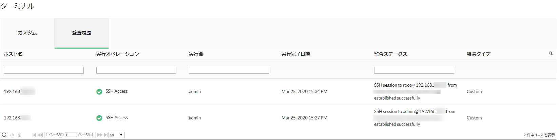This screenshot has height=140, width=559.
Task: Click the column chooser grid icon
Action: pos(20,135)
